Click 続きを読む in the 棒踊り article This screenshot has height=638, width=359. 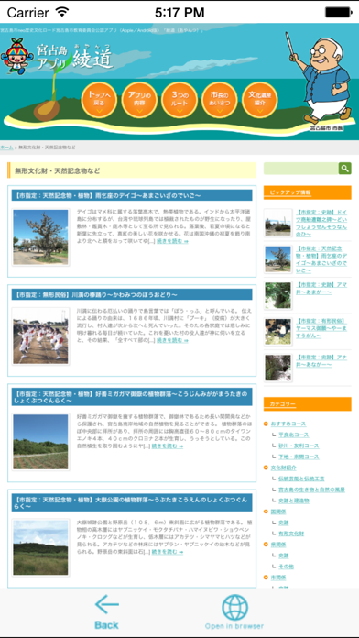[172, 340]
